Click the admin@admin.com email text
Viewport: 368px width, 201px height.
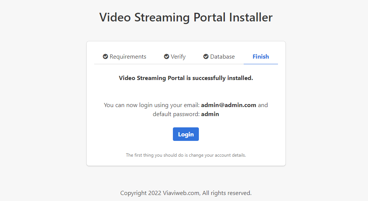[x=228, y=105]
